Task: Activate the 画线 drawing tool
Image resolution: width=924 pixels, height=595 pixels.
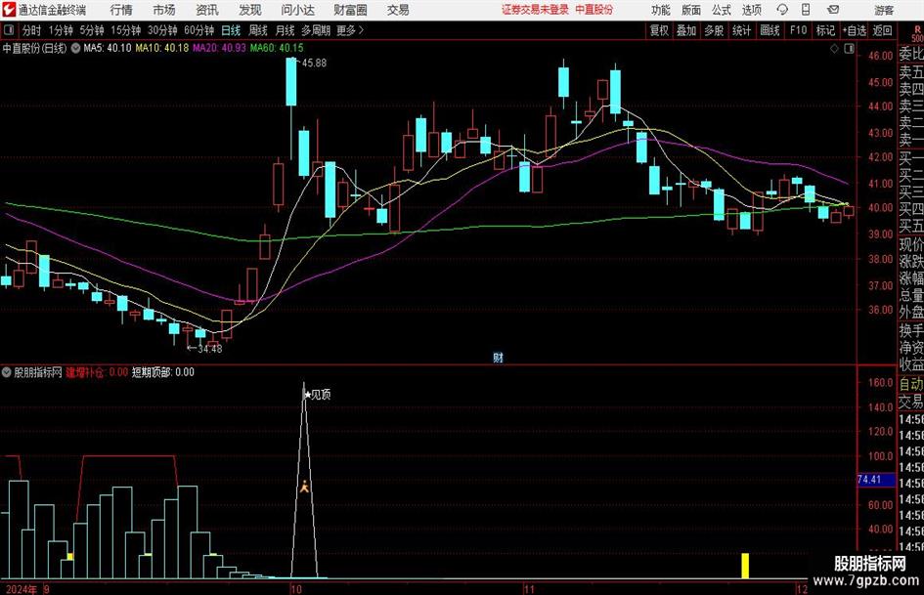Action: tap(770, 30)
